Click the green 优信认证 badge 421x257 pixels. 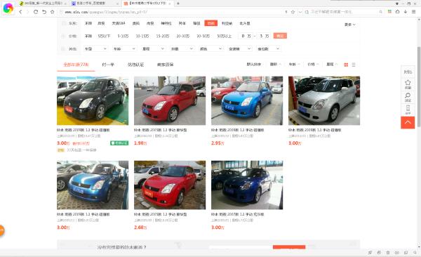[119, 143]
